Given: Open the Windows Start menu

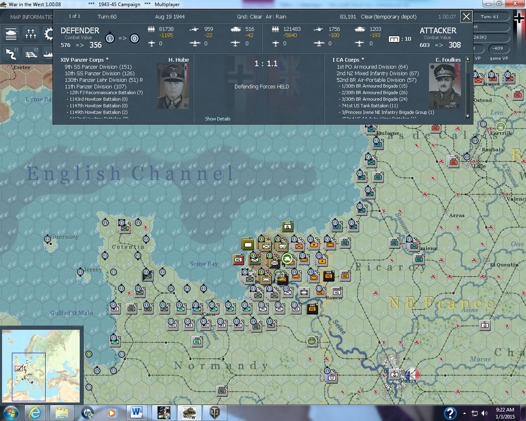Looking at the screenshot, I should (x=11, y=413).
